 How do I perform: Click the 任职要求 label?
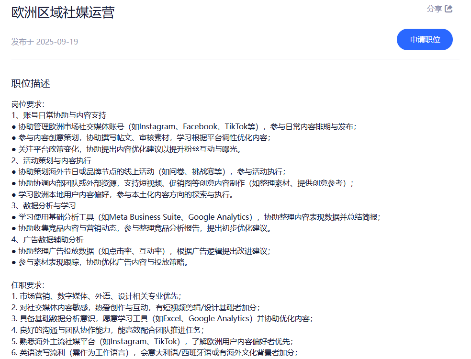(28, 285)
